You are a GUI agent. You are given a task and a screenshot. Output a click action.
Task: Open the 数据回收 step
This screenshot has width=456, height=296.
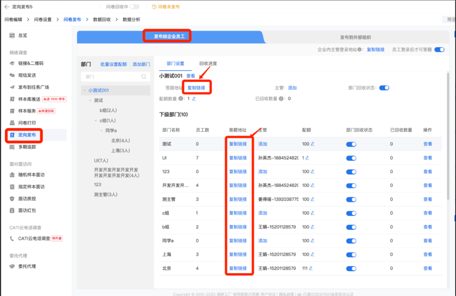tap(102, 19)
